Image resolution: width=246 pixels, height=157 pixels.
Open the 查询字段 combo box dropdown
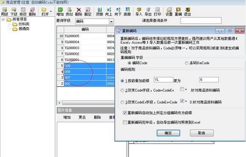click(x=111, y=22)
